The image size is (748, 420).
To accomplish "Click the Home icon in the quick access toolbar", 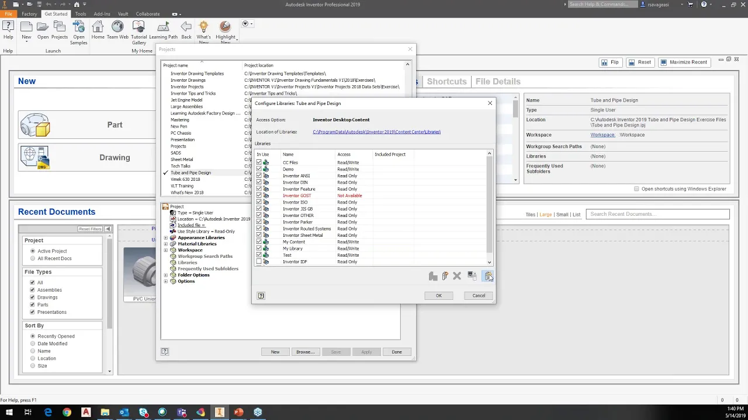I will (77, 5).
